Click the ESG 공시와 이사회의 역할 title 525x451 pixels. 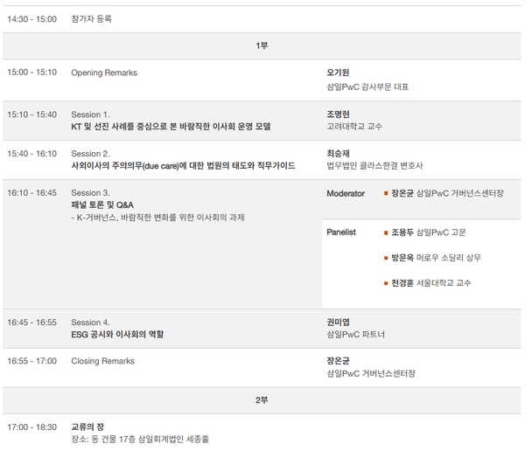click(x=117, y=334)
